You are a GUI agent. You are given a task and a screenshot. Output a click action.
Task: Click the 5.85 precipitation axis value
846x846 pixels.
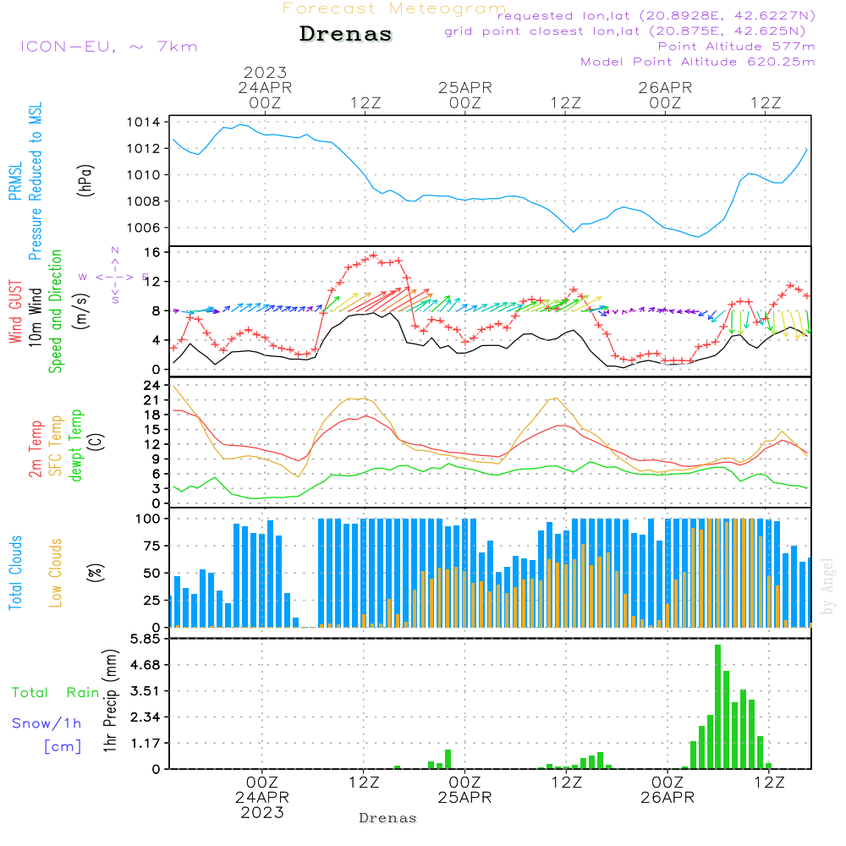coord(146,639)
